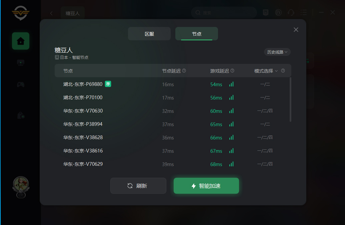Click the 65ms signal bars icon
The width and height of the screenshot is (345, 225).
(x=231, y=124)
